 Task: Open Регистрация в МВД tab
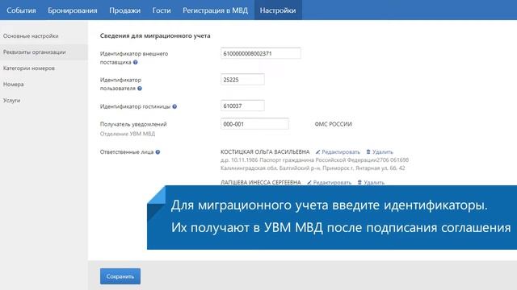(x=216, y=10)
